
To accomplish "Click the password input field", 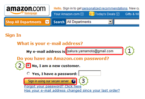I will point(90,73).
